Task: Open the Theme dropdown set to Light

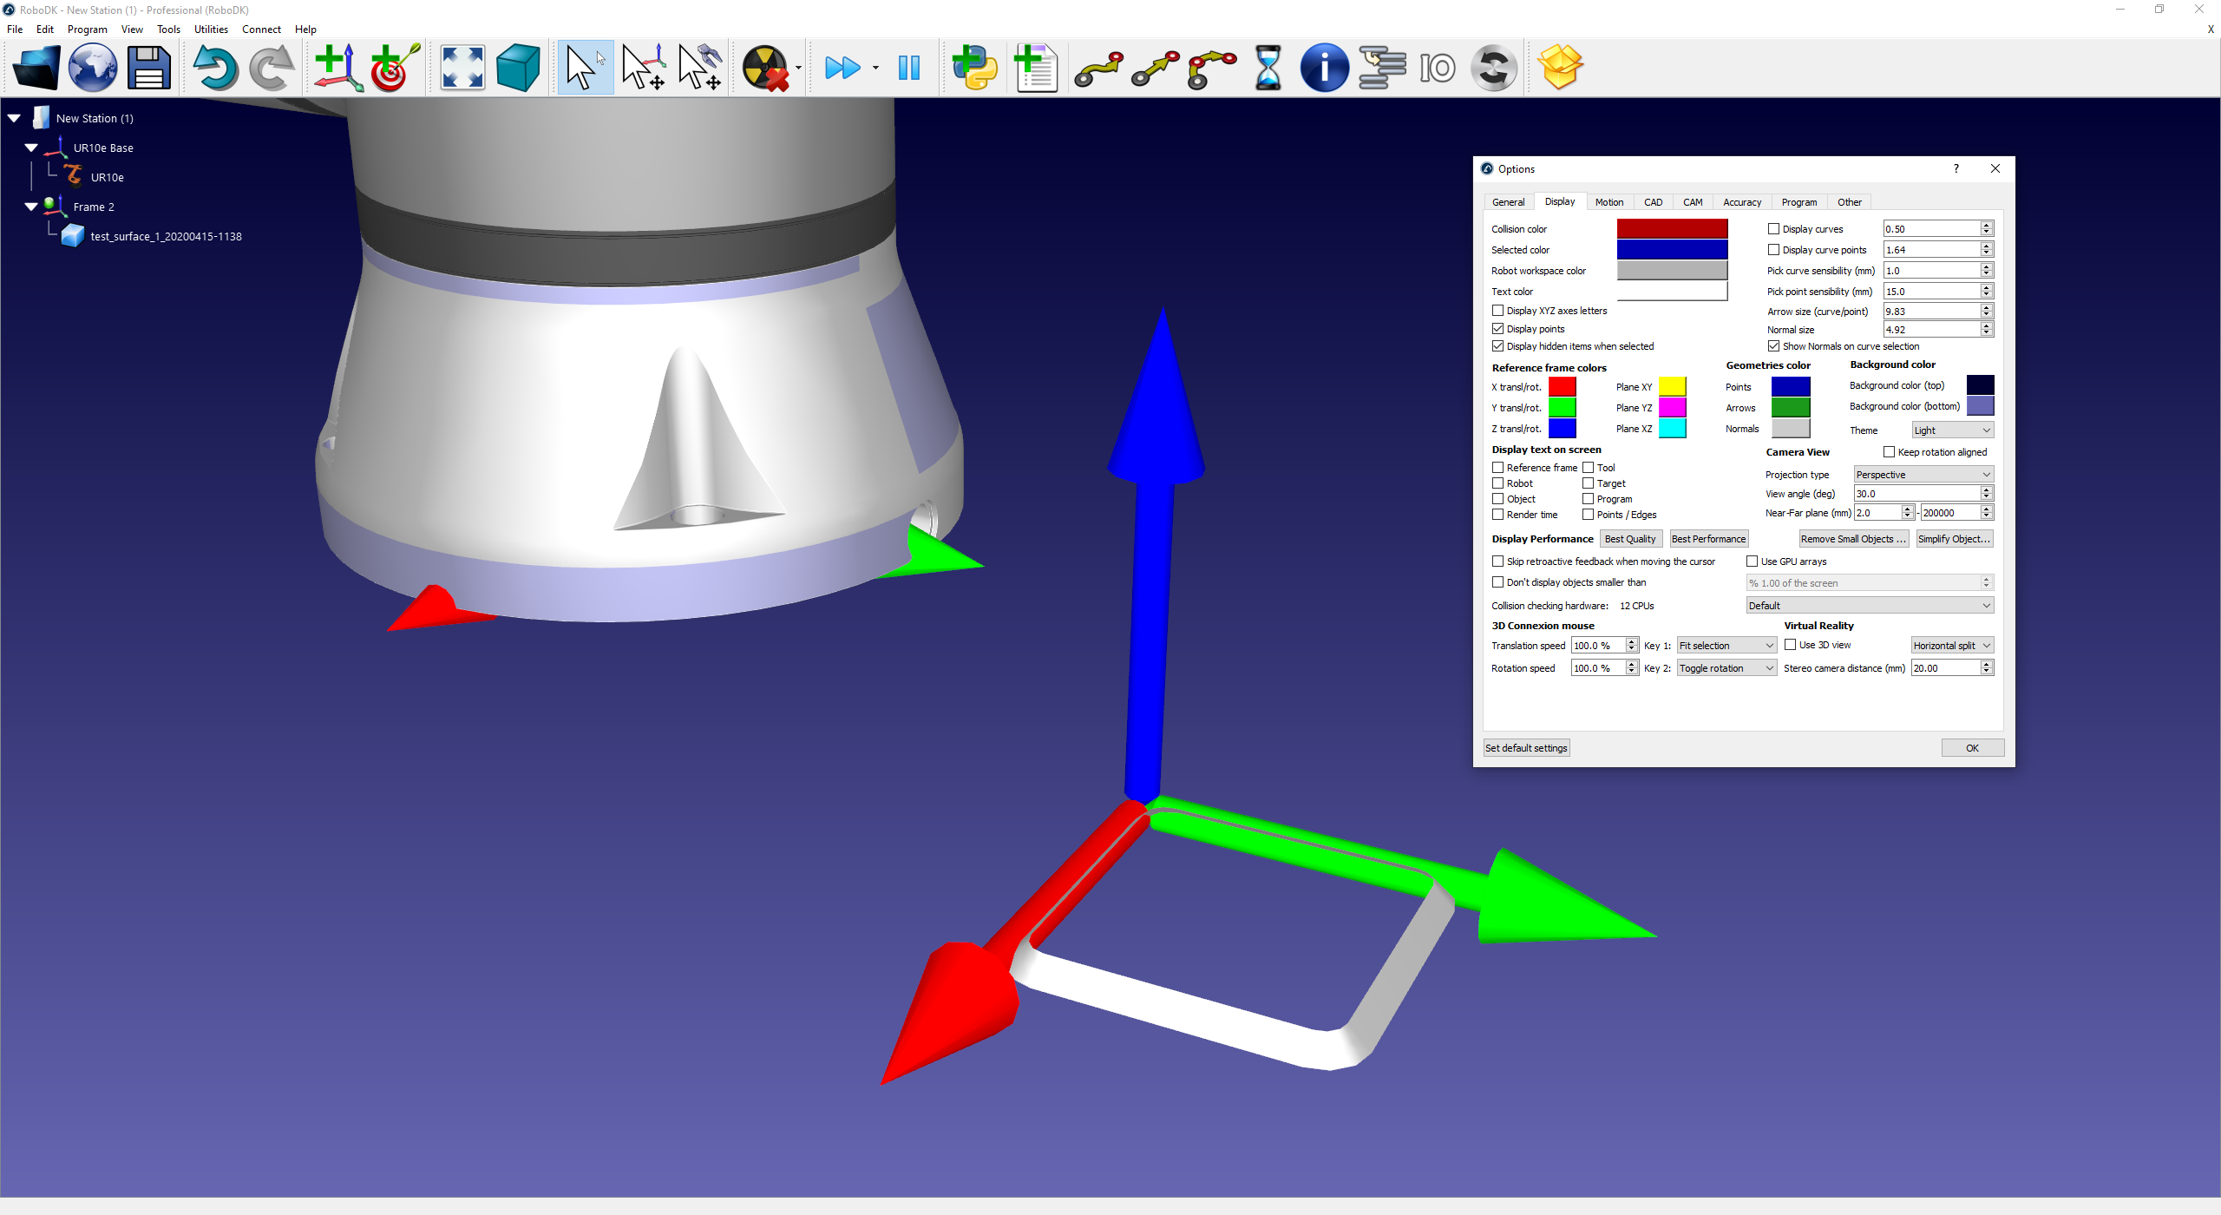Action: [1952, 430]
